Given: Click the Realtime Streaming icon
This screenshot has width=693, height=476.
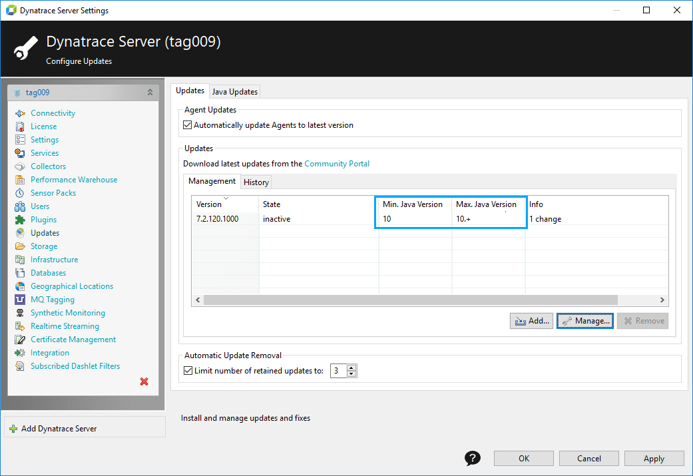Looking at the screenshot, I should (x=20, y=326).
